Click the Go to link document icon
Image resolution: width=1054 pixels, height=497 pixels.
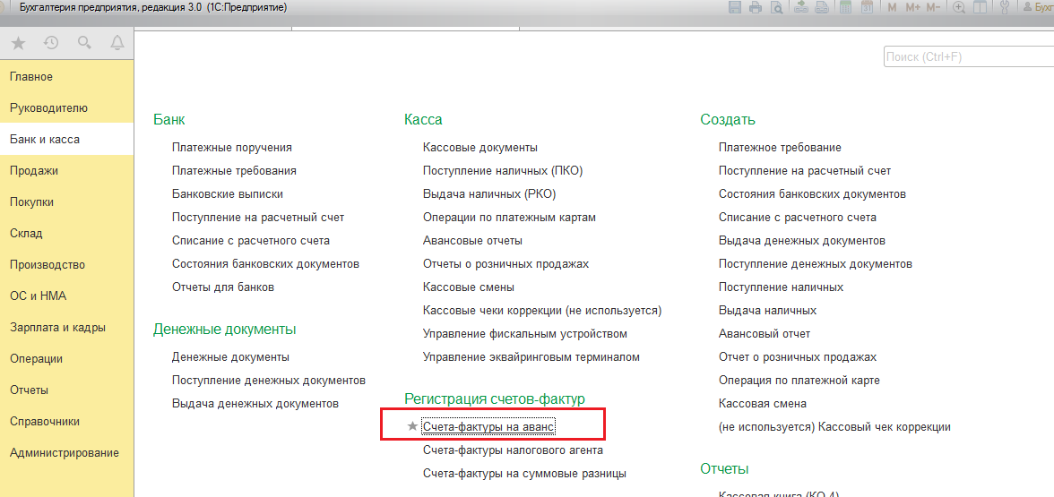coord(821,8)
